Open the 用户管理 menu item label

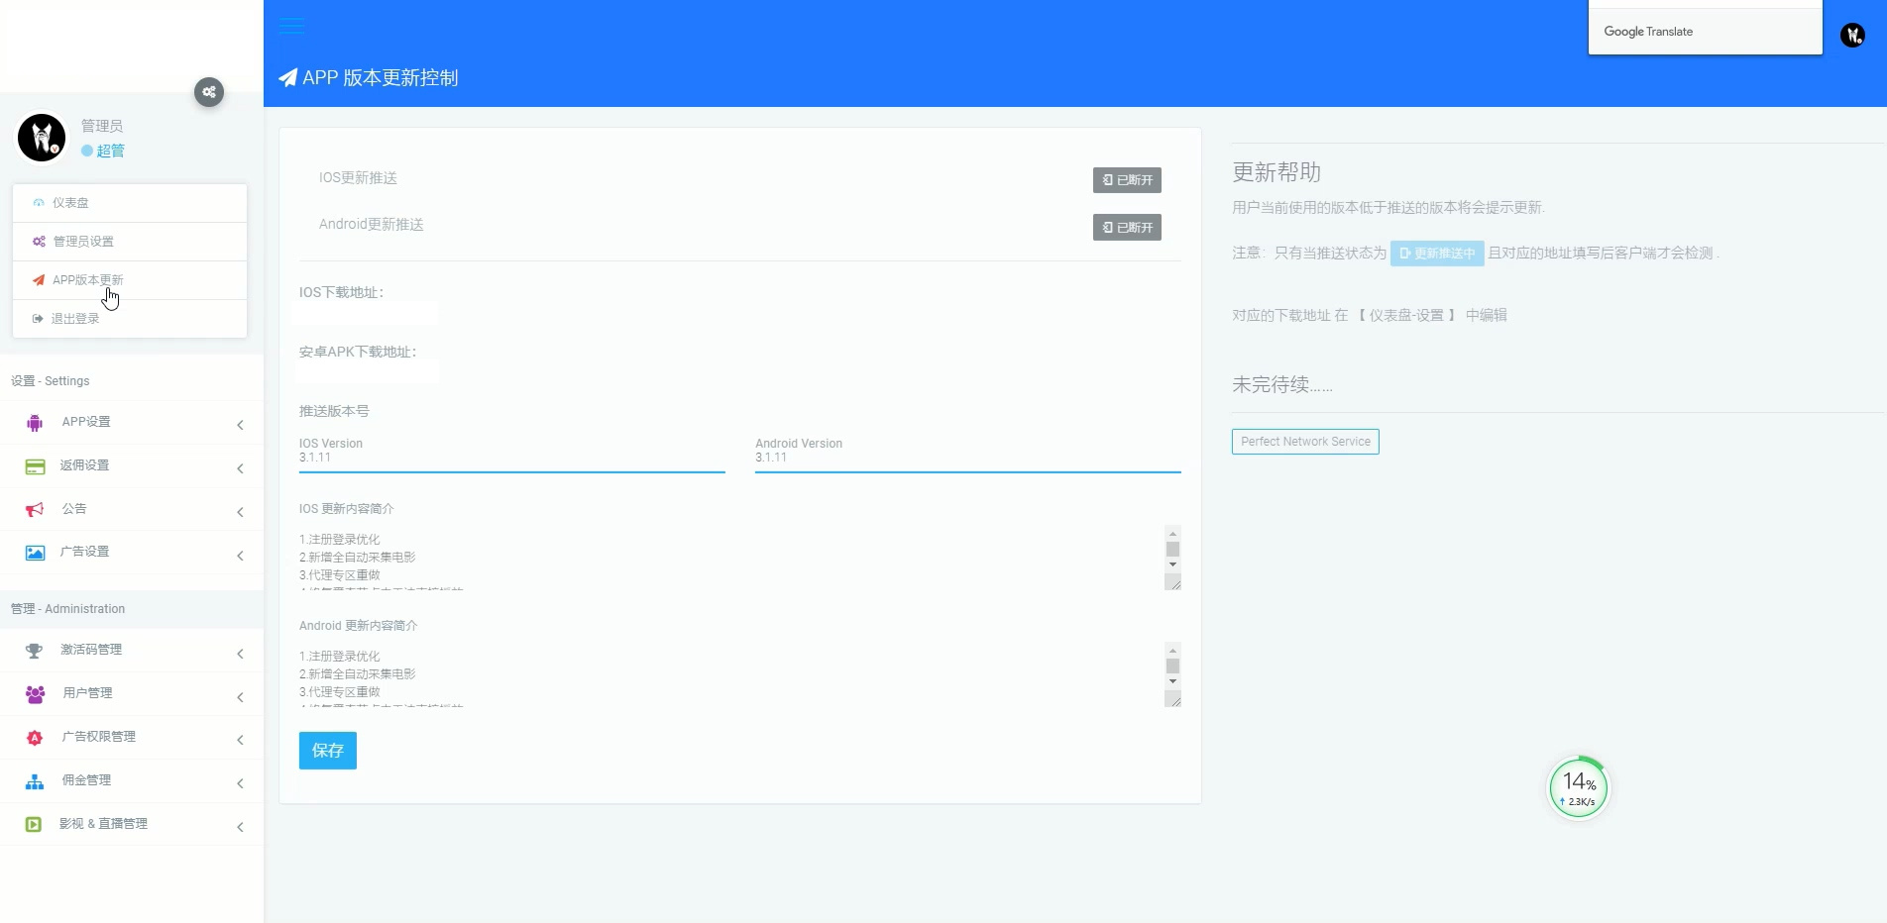pos(87,693)
